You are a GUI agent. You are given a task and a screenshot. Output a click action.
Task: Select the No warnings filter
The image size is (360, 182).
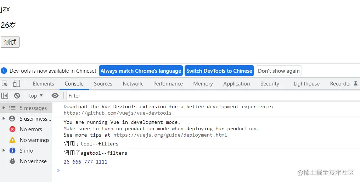click(x=34, y=140)
